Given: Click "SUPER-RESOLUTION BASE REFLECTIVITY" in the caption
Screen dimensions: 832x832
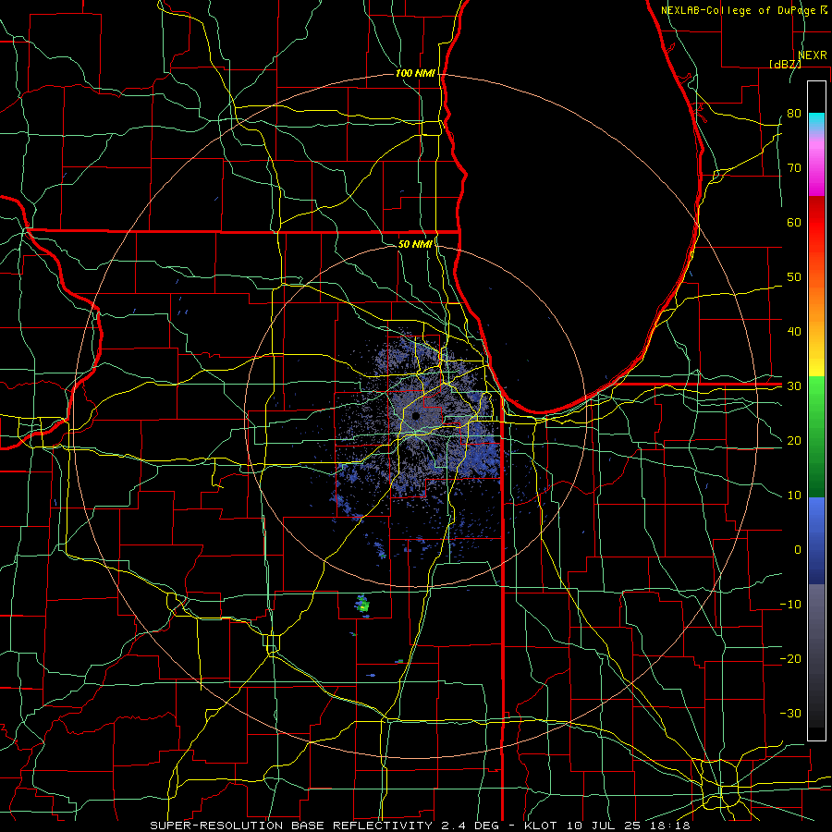Looking at the screenshot, I should [x=291, y=826].
